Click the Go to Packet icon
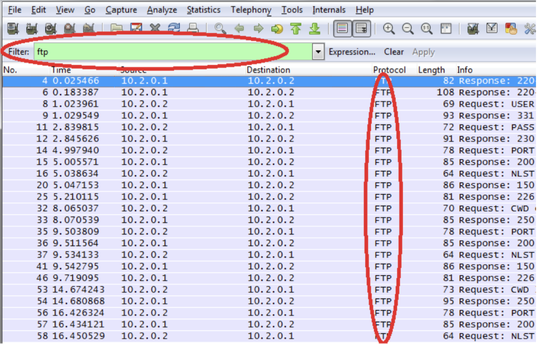538x344 pixels. (277, 29)
